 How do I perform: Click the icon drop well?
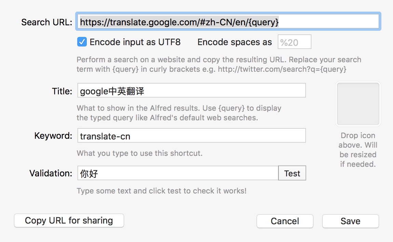click(358, 104)
